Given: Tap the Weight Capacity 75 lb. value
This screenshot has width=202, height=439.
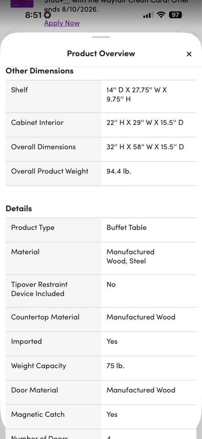Looking at the screenshot, I should point(116,366).
